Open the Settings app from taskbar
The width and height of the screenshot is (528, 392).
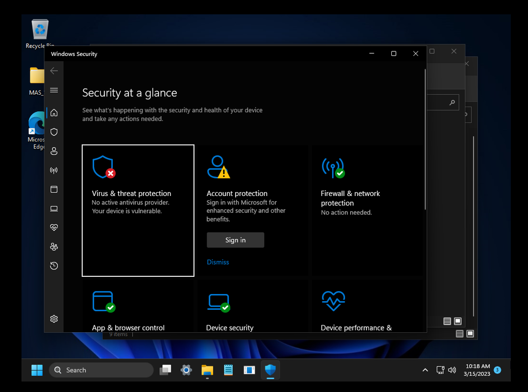pos(186,370)
